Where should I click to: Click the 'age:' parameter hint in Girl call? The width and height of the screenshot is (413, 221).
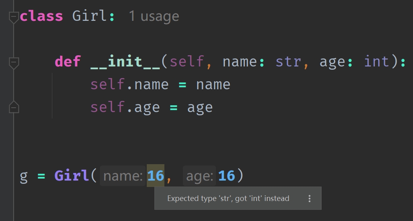click(x=199, y=176)
